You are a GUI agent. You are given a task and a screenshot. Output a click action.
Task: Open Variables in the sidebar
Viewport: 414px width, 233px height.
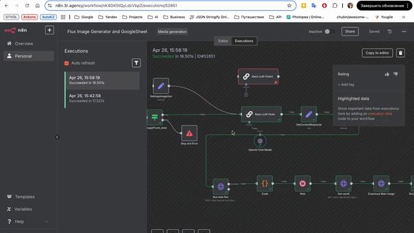click(x=23, y=209)
